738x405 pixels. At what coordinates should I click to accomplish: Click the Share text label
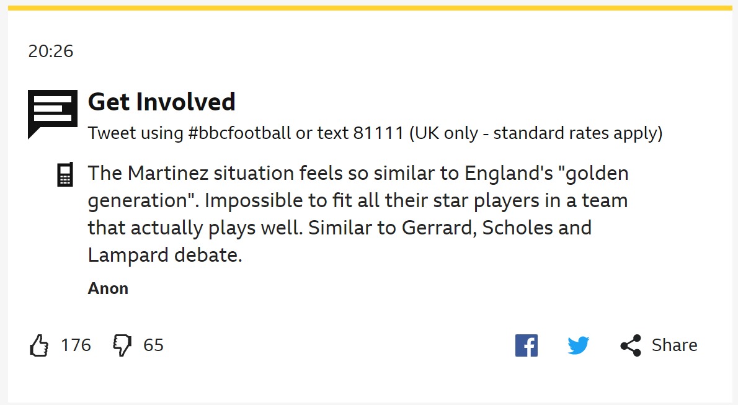pyautogui.click(x=674, y=345)
